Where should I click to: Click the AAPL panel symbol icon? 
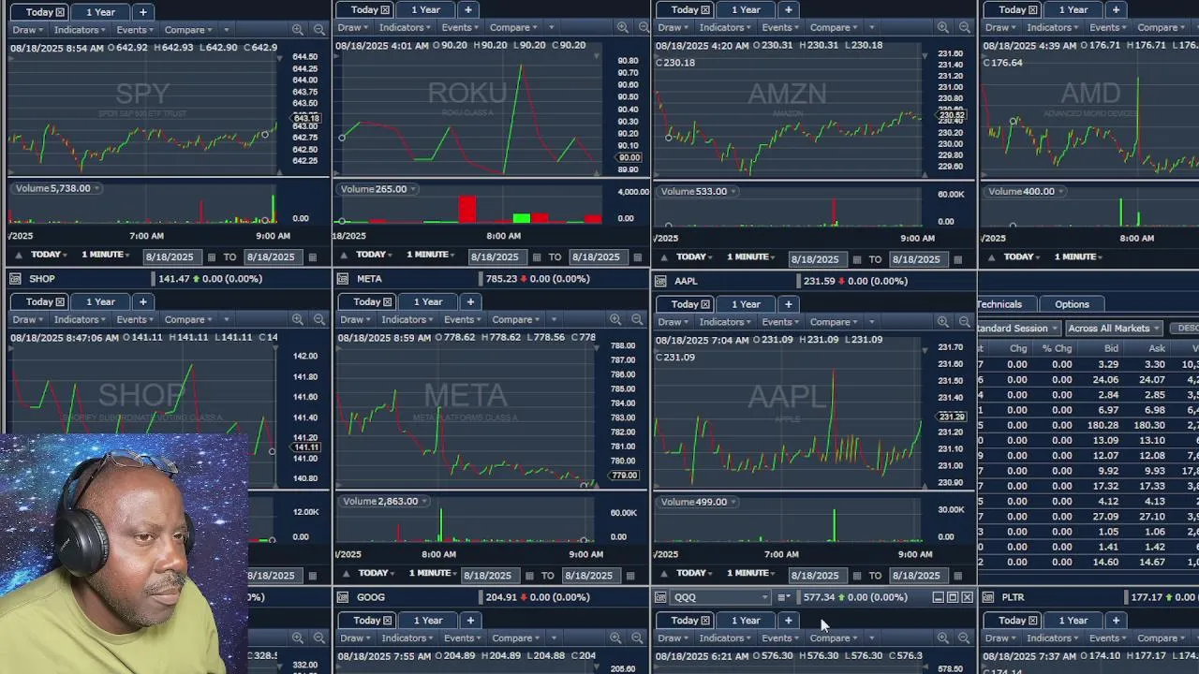coord(660,280)
